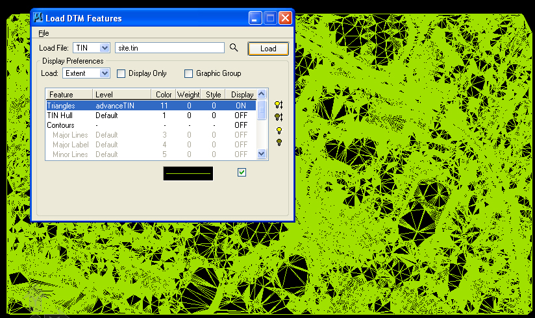This screenshot has width=535, height=318.
Task: Tick the Graphic Group checkbox
Action: click(x=188, y=74)
